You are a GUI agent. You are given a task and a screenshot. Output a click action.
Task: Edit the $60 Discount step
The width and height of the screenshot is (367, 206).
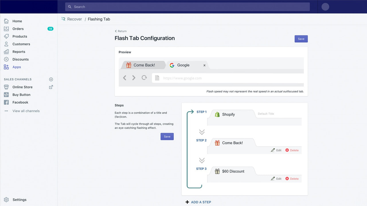(276, 179)
